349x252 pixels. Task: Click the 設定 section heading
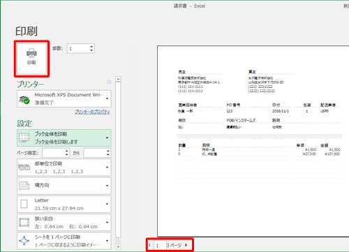point(24,124)
